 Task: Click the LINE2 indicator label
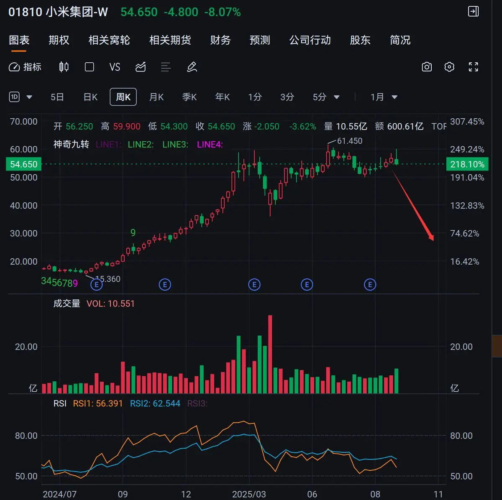(x=141, y=145)
